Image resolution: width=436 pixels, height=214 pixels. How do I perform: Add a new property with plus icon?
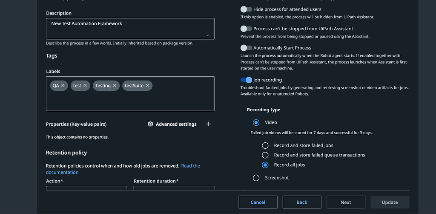[208, 124]
